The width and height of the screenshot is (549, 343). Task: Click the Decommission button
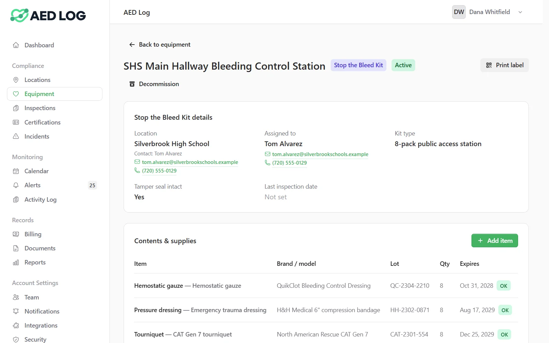(x=154, y=84)
